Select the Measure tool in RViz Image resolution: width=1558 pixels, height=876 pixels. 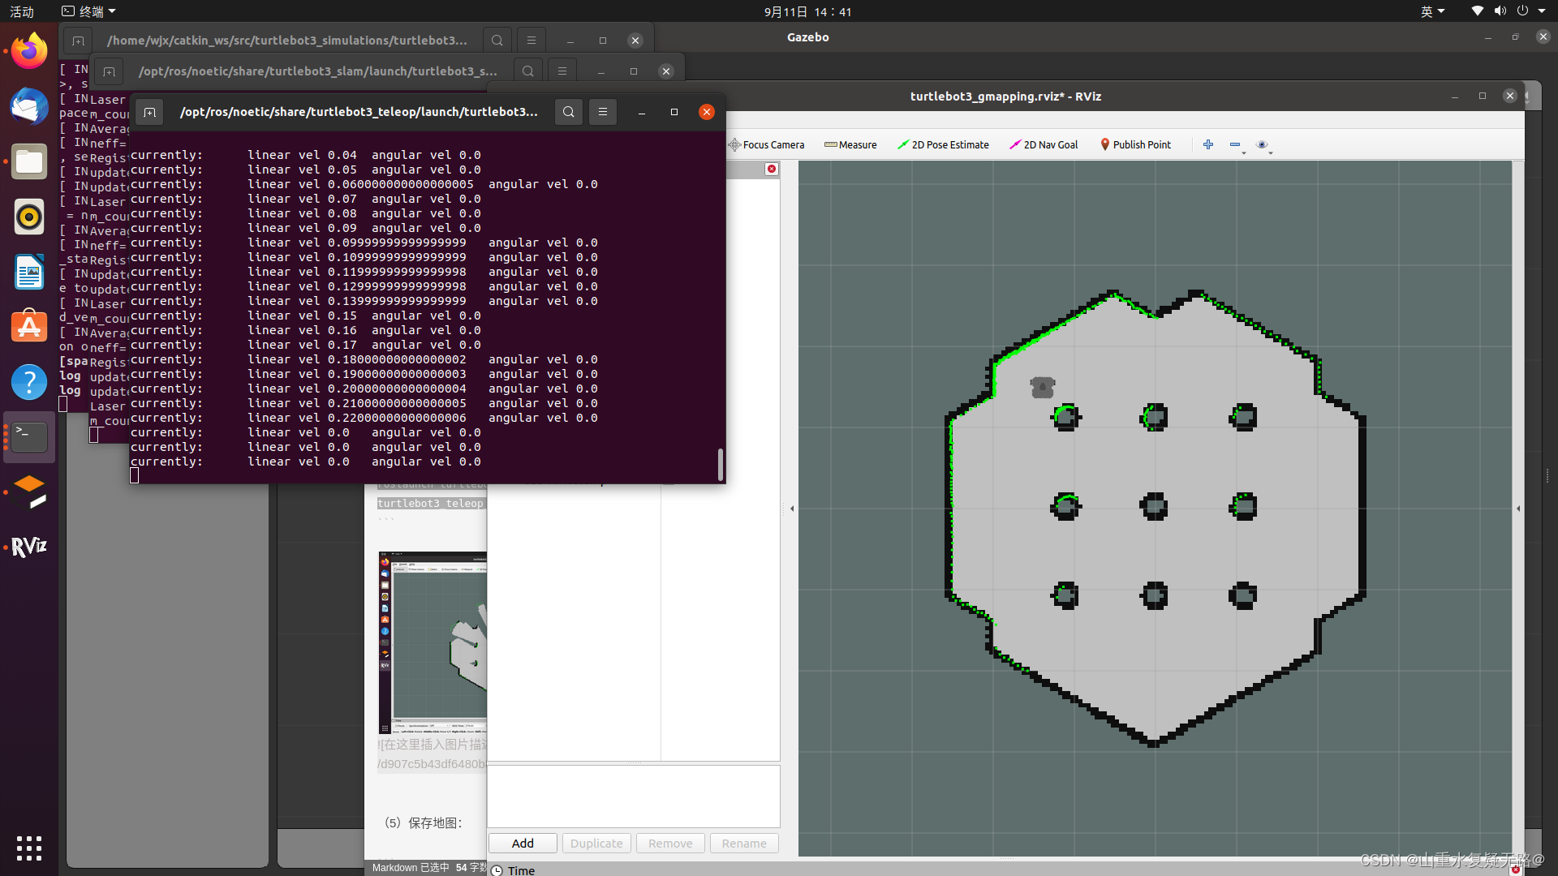(x=850, y=144)
